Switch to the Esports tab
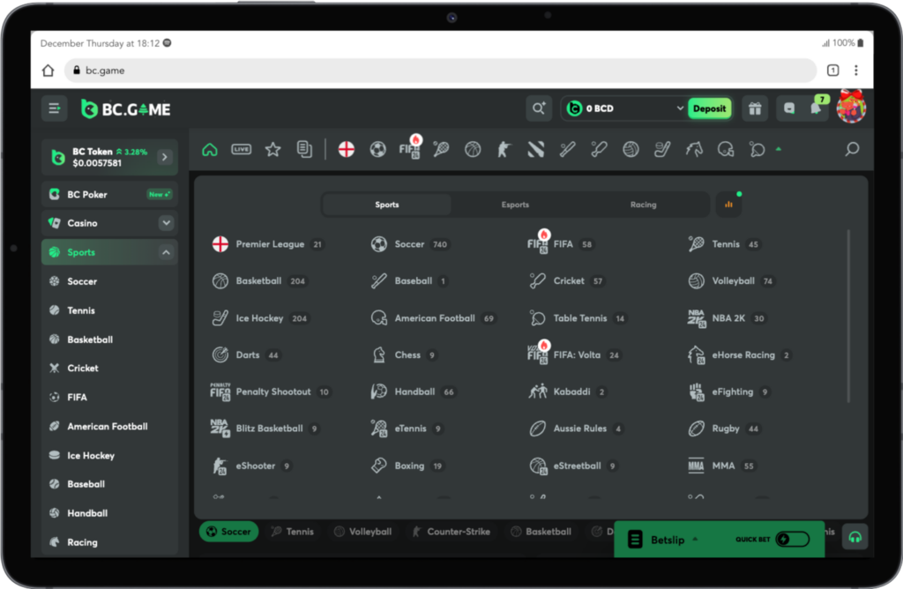This screenshot has height=589, width=903. tap(515, 205)
